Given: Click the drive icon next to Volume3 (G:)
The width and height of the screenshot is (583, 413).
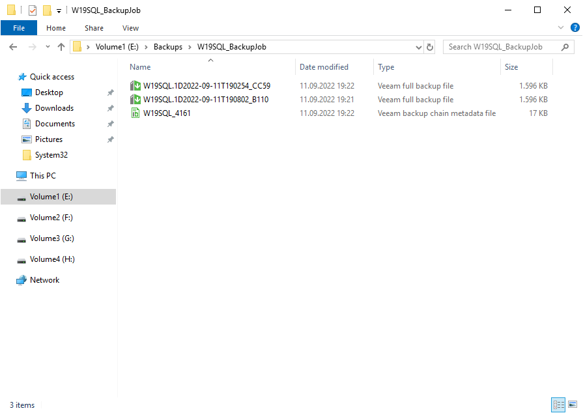Looking at the screenshot, I should pyautogui.click(x=21, y=240).
